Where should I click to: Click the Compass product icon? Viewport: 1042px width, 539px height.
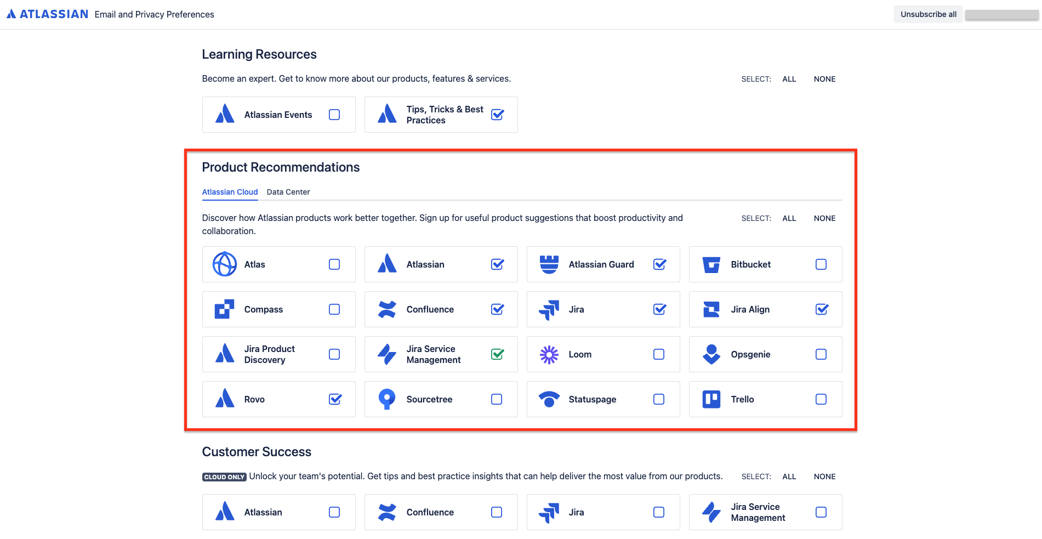click(225, 309)
